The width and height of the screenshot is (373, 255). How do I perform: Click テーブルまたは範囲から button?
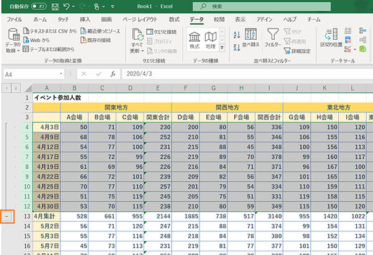point(48,49)
